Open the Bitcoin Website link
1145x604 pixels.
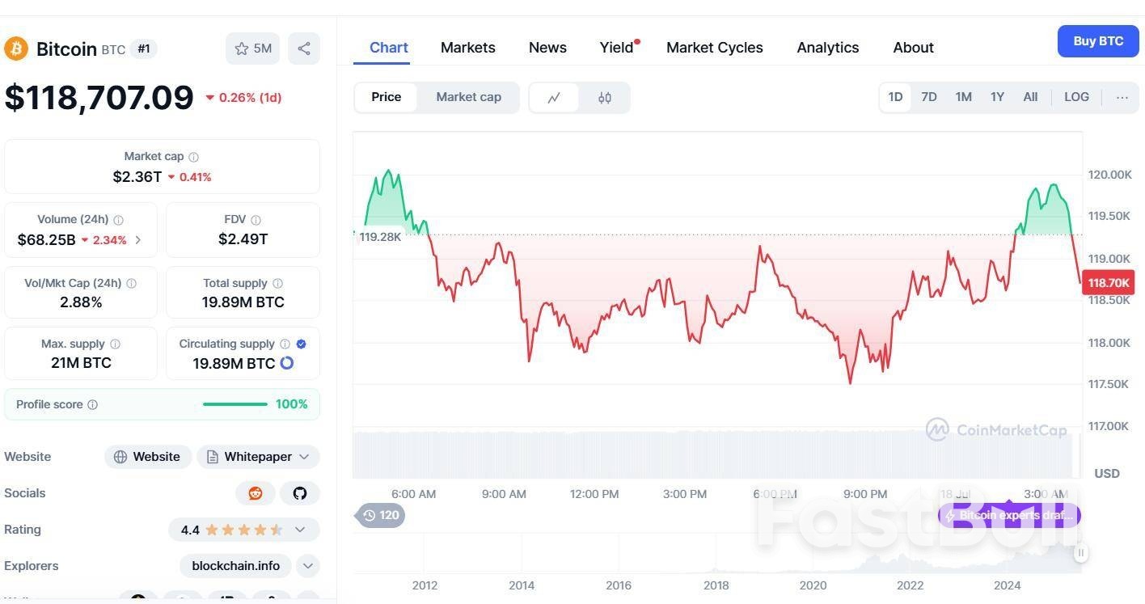coord(148,457)
